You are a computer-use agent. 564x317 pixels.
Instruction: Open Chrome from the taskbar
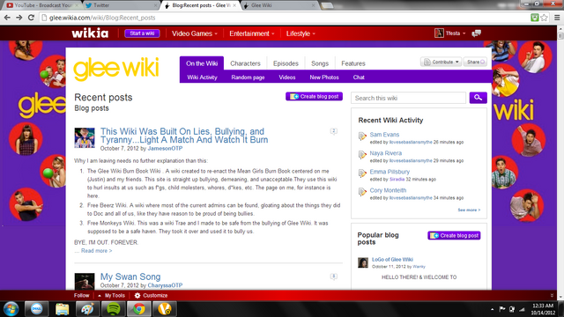[139, 309]
